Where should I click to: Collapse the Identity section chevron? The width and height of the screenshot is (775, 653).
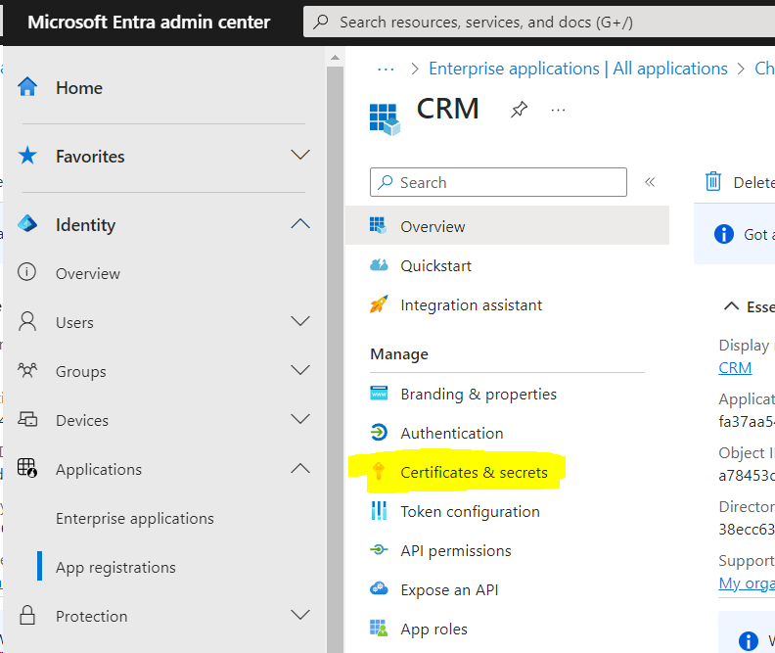[300, 223]
